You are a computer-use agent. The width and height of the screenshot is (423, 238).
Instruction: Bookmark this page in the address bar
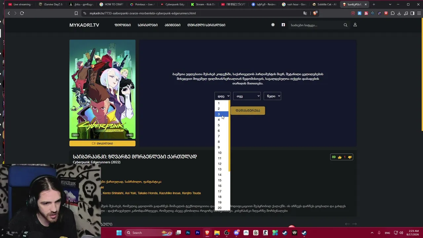point(76,13)
